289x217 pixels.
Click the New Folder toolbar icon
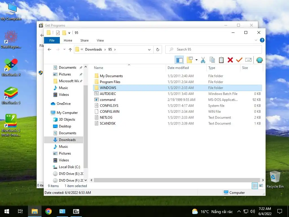(190, 60)
